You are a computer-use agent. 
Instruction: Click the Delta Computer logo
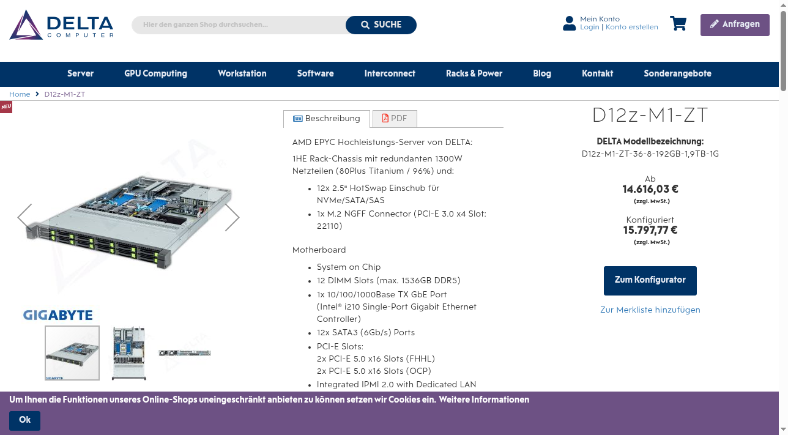pyautogui.click(x=62, y=25)
